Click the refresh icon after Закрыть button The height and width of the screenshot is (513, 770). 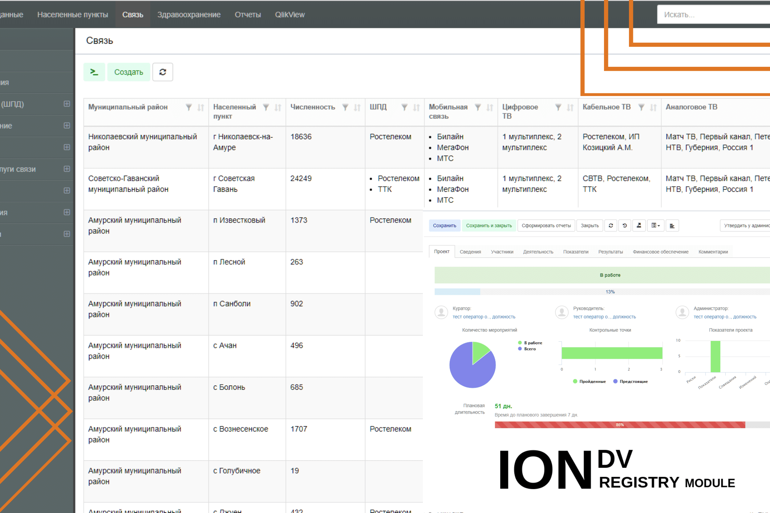(x=611, y=226)
